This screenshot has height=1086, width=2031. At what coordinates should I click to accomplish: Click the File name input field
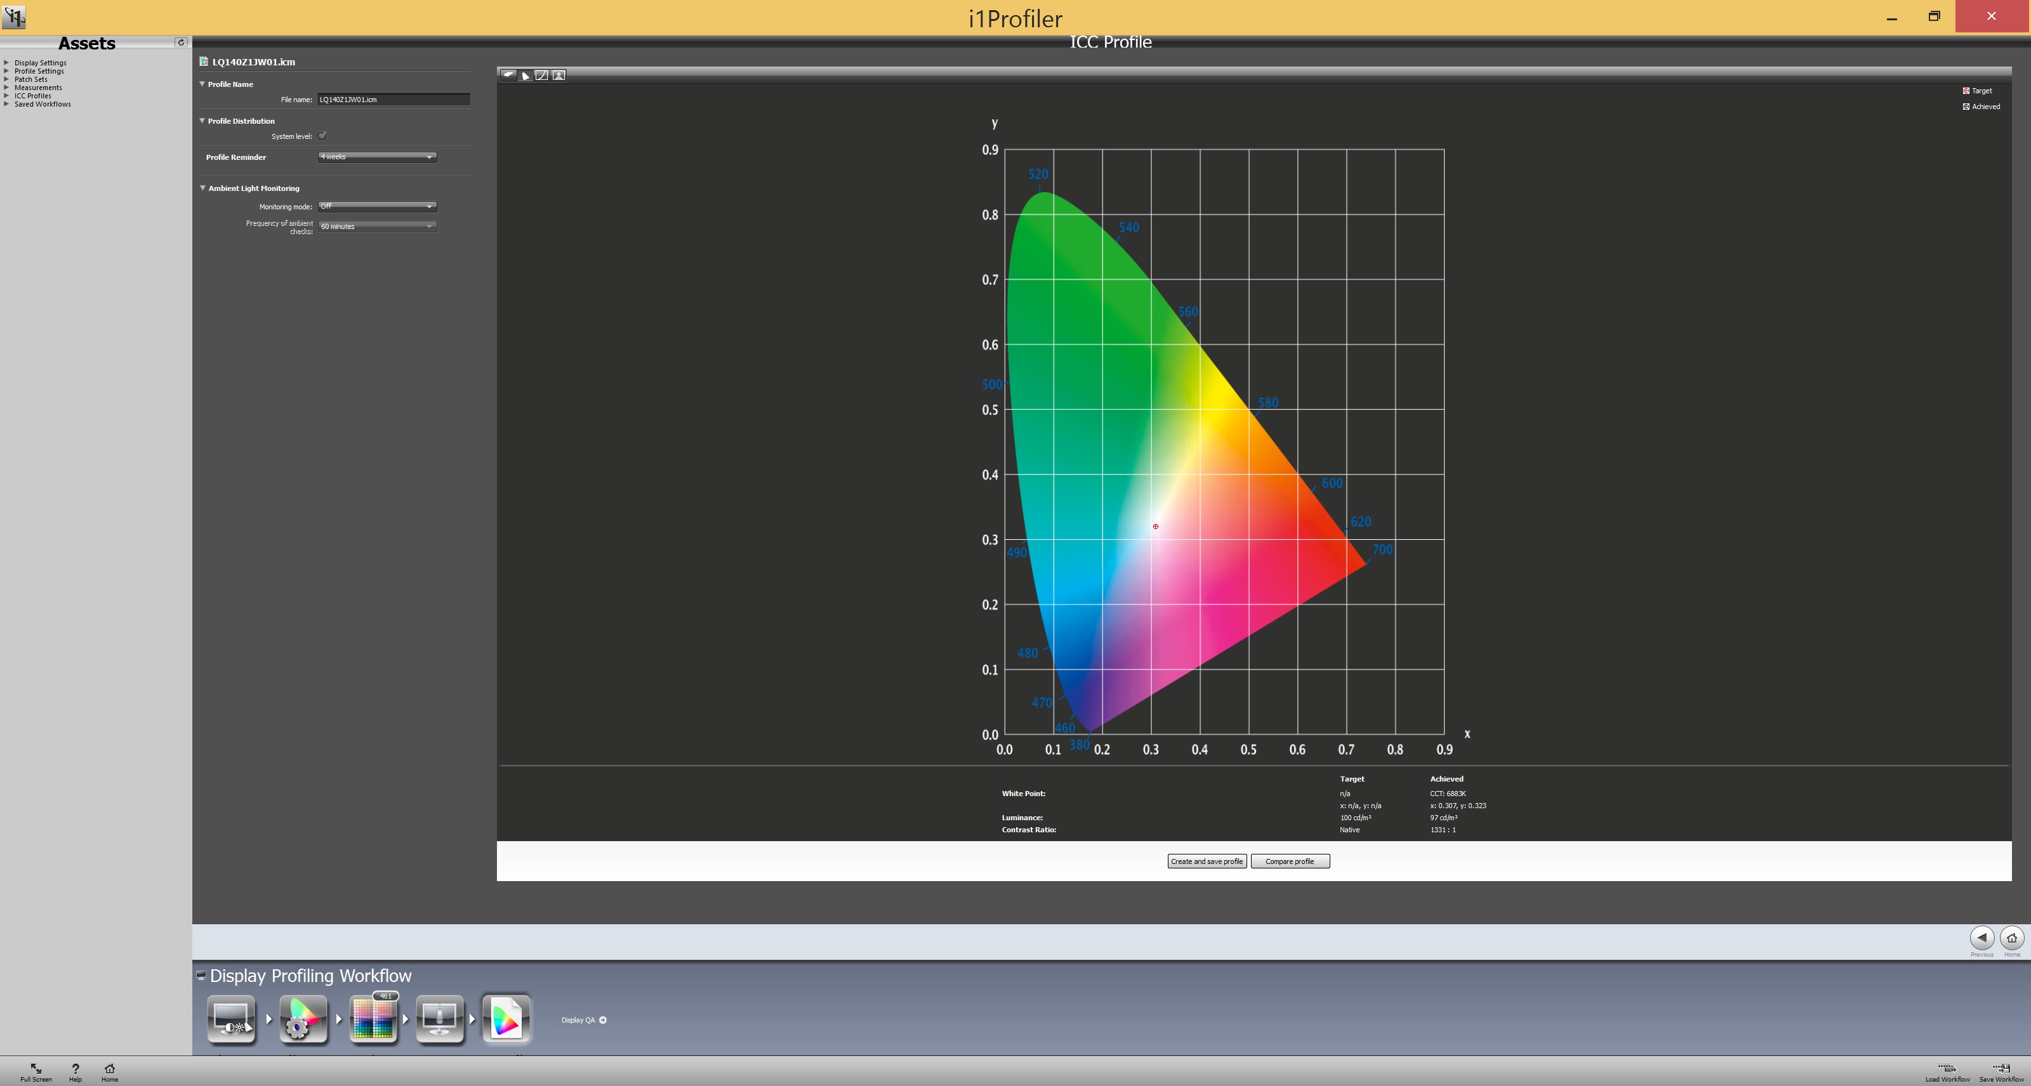coord(394,100)
